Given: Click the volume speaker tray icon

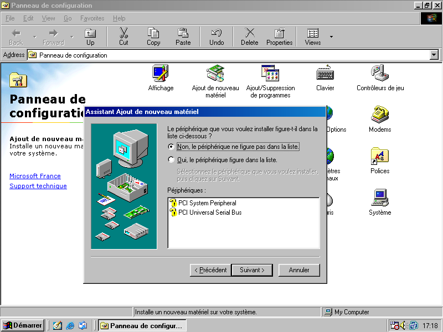Looking at the screenshot, I should click(x=403, y=325).
